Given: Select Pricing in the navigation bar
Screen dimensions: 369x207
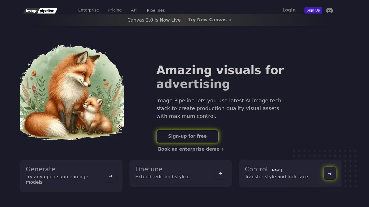Looking at the screenshot, I should (x=115, y=10).
